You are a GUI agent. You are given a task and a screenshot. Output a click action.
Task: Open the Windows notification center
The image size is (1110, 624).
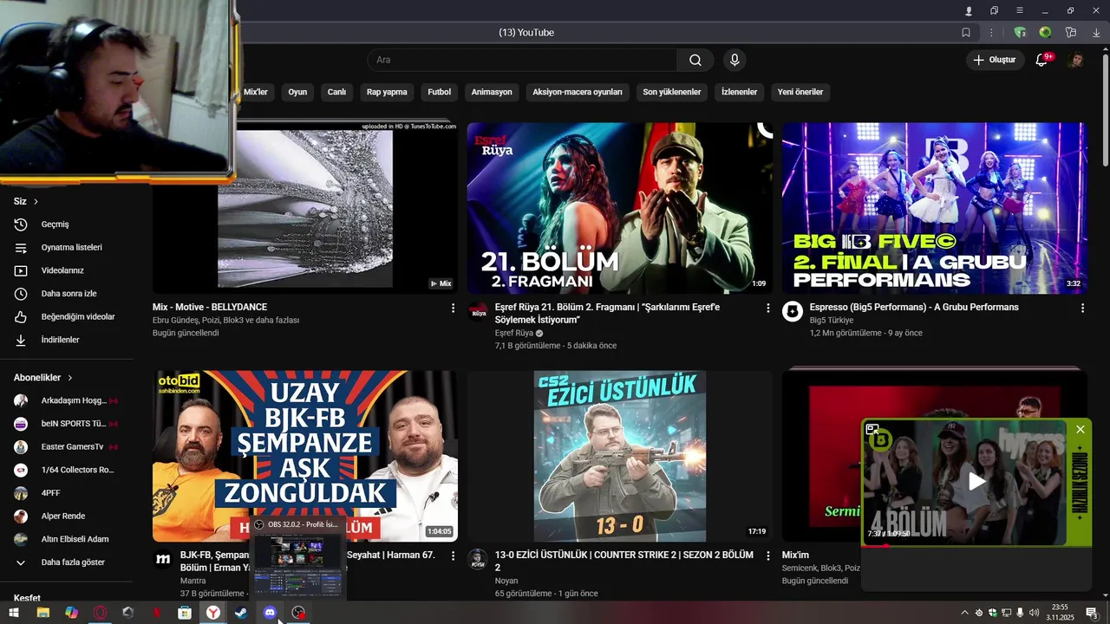click(x=1092, y=613)
